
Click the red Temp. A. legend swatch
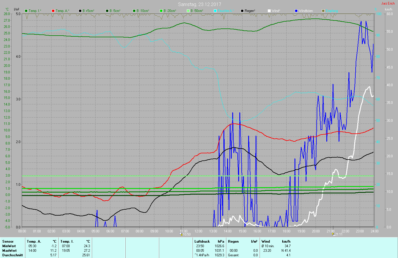point(53,11)
